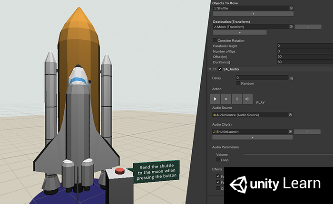This screenshot has height=204, width=333.
Task: Open object picker for Moon (Transform) field
Action: pyautogui.click(x=291, y=27)
